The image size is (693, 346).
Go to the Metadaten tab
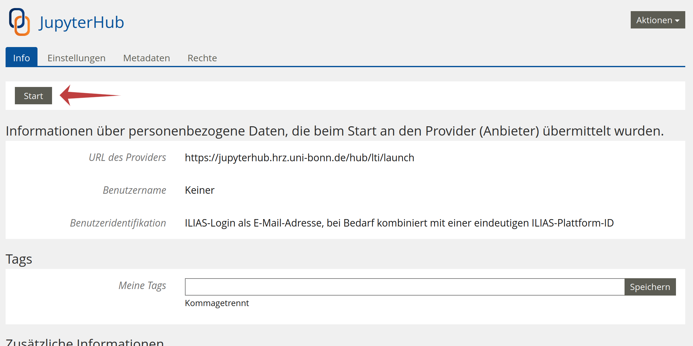point(147,58)
